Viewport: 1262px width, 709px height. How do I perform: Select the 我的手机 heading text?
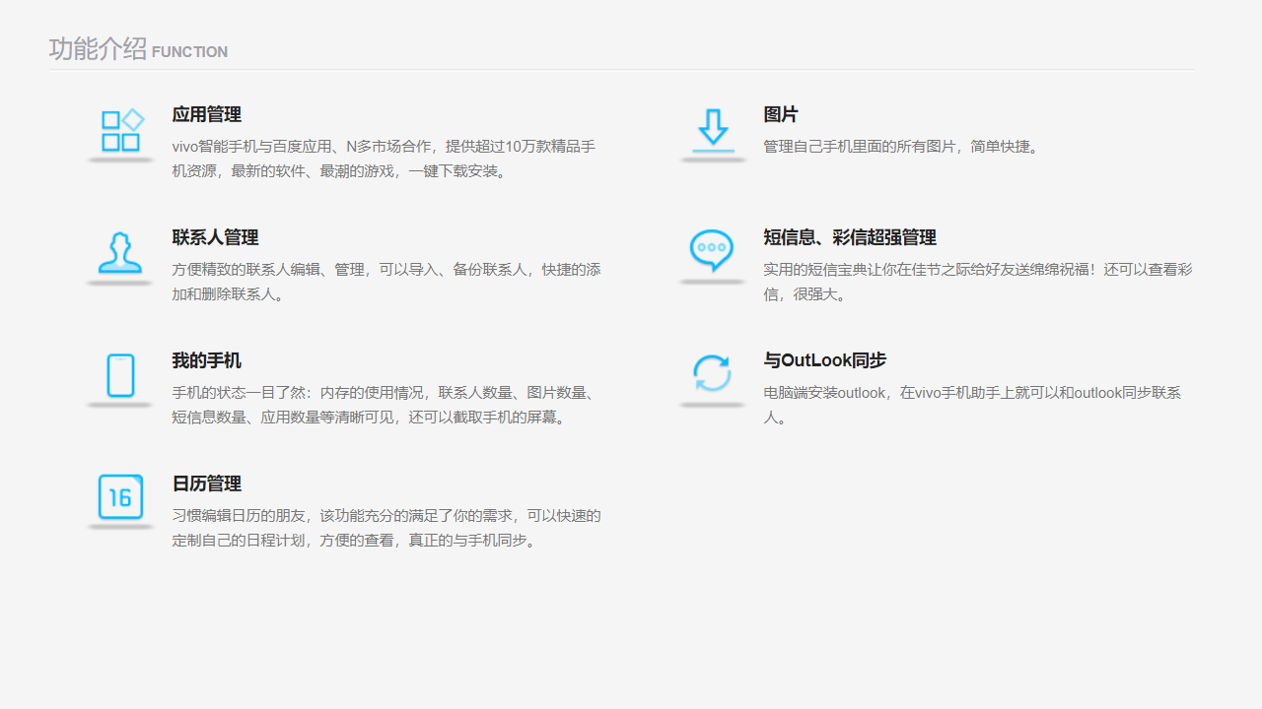206,360
